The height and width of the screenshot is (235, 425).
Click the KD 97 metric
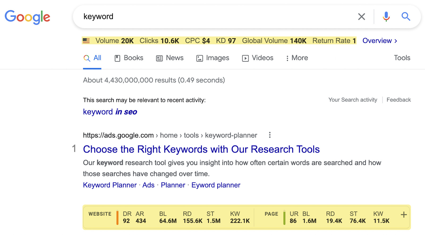click(x=226, y=41)
